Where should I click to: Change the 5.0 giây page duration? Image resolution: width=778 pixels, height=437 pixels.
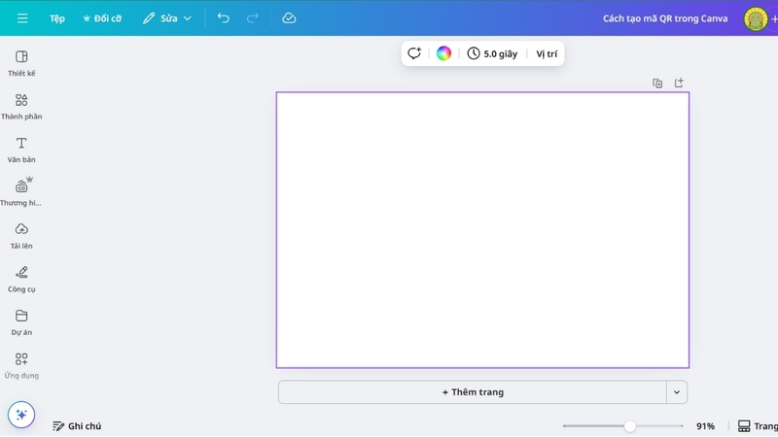pos(492,53)
